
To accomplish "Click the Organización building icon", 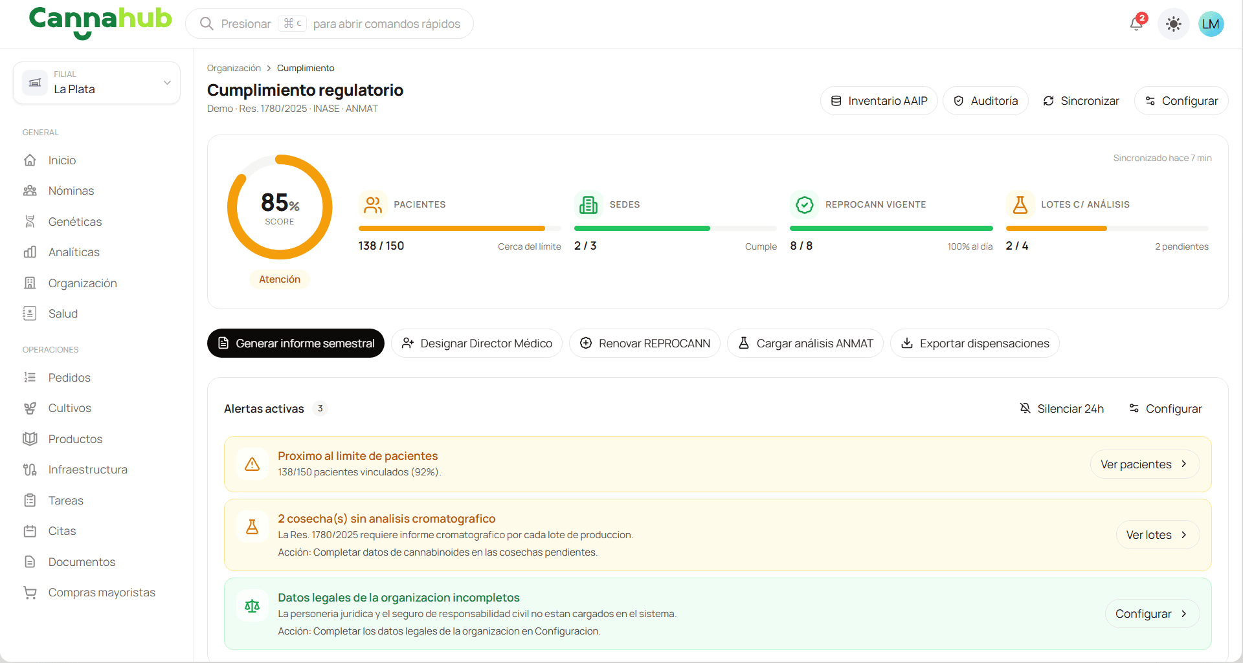I will pos(30,283).
